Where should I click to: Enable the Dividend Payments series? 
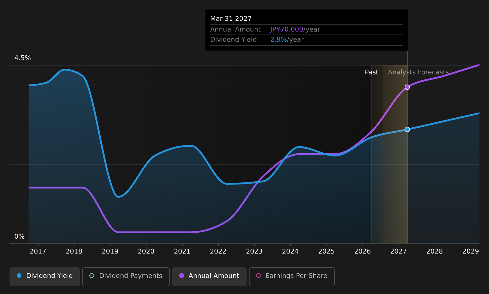pos(126,276)
